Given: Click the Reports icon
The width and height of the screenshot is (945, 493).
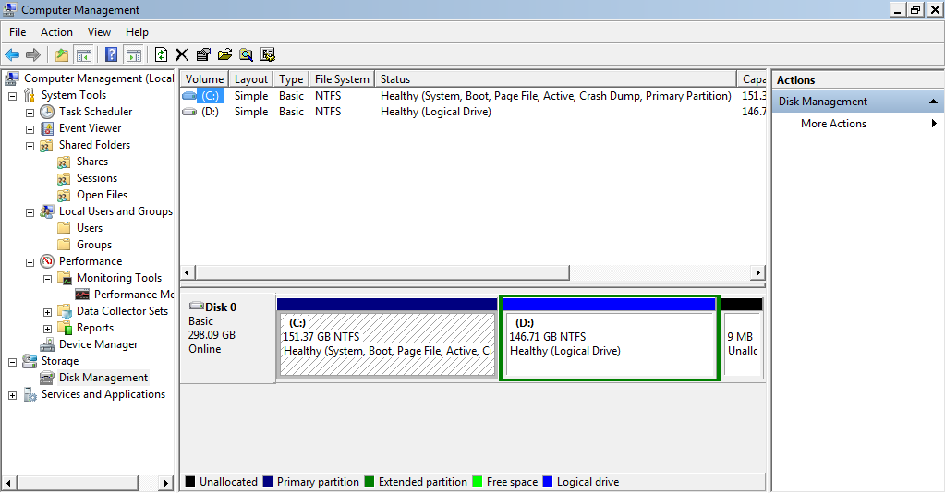Looking at the screenshot, I should coord(65,328).
